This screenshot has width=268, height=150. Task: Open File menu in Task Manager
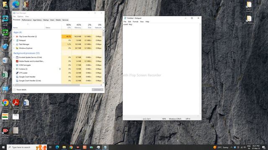pyautogui.click(x=14, y=17)
